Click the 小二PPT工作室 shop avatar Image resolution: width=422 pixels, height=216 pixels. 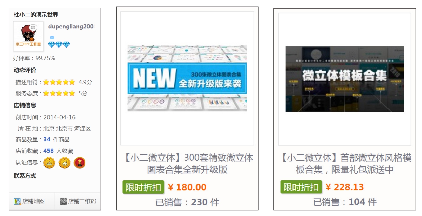[x=28, y=36]
